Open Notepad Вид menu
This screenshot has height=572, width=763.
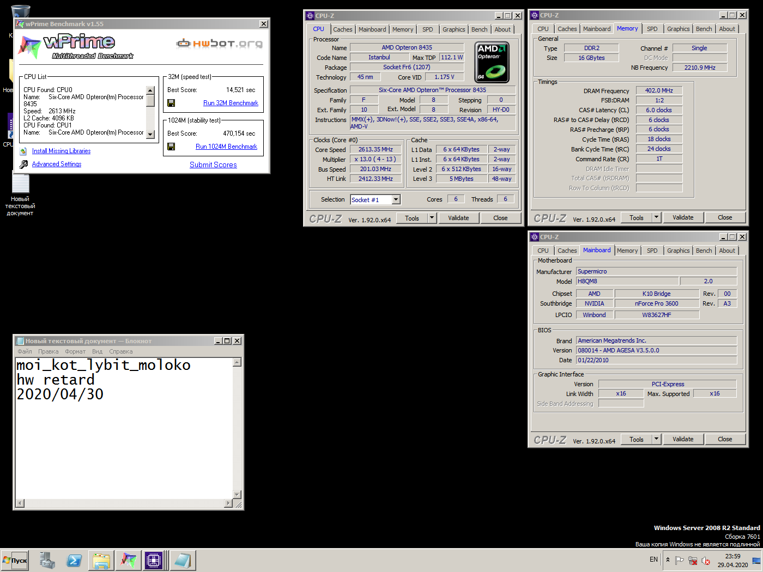click(97, 351)
